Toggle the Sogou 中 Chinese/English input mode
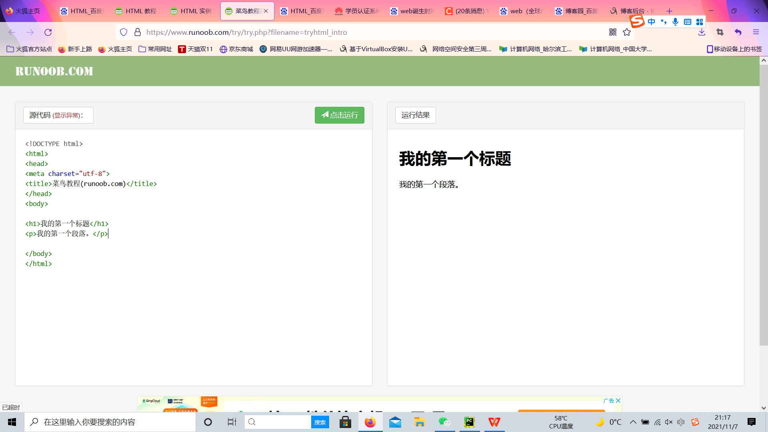The height and width of the screenshot is (432, 768). [x=652, y=22]
